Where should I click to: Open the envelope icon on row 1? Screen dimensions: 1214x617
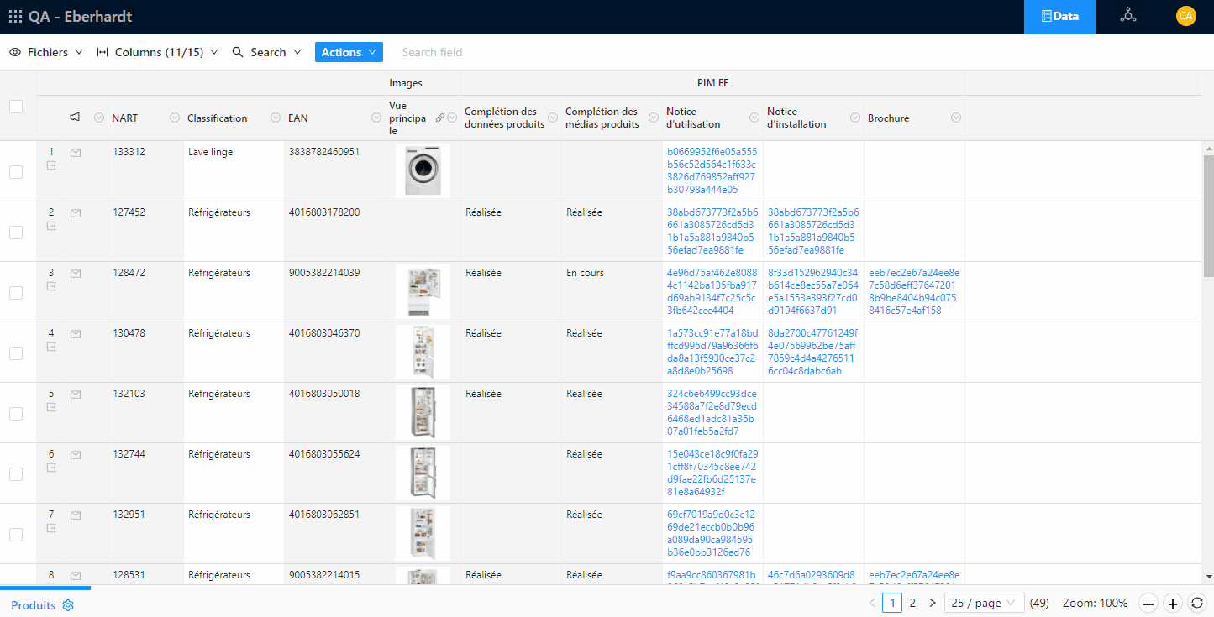click(75, 152)
